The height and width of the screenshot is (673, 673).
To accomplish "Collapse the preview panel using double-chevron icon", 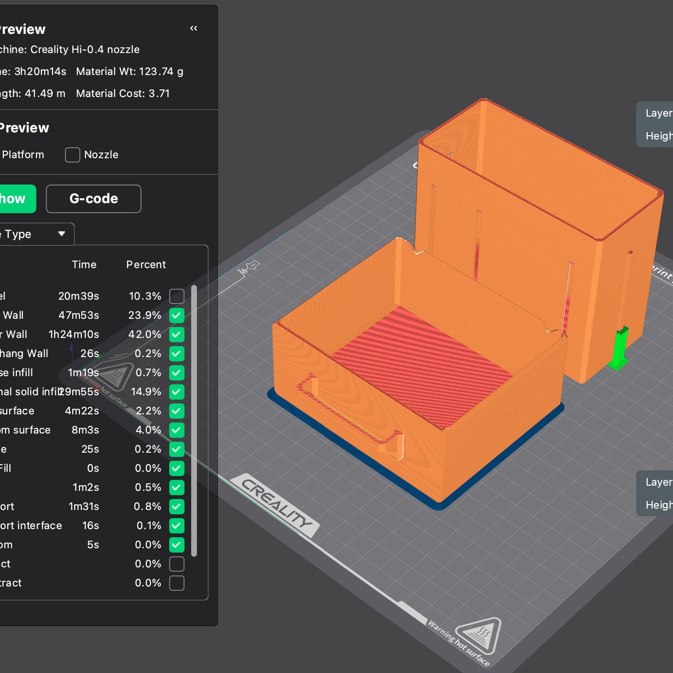I will point(194,29).
